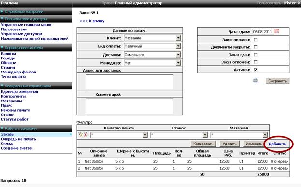Open the Прайс menu item
Image resolution: width=301 pixels, height=187 pixels.
click(6, 105)
